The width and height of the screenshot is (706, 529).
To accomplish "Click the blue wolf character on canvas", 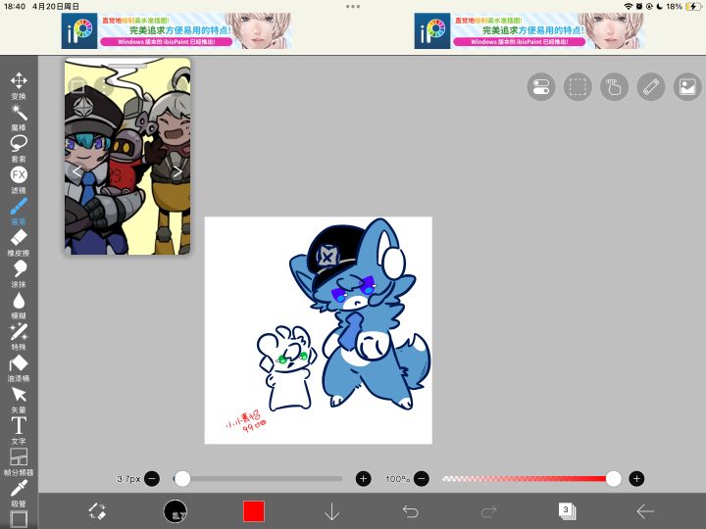I will click(x=363, y=314).
